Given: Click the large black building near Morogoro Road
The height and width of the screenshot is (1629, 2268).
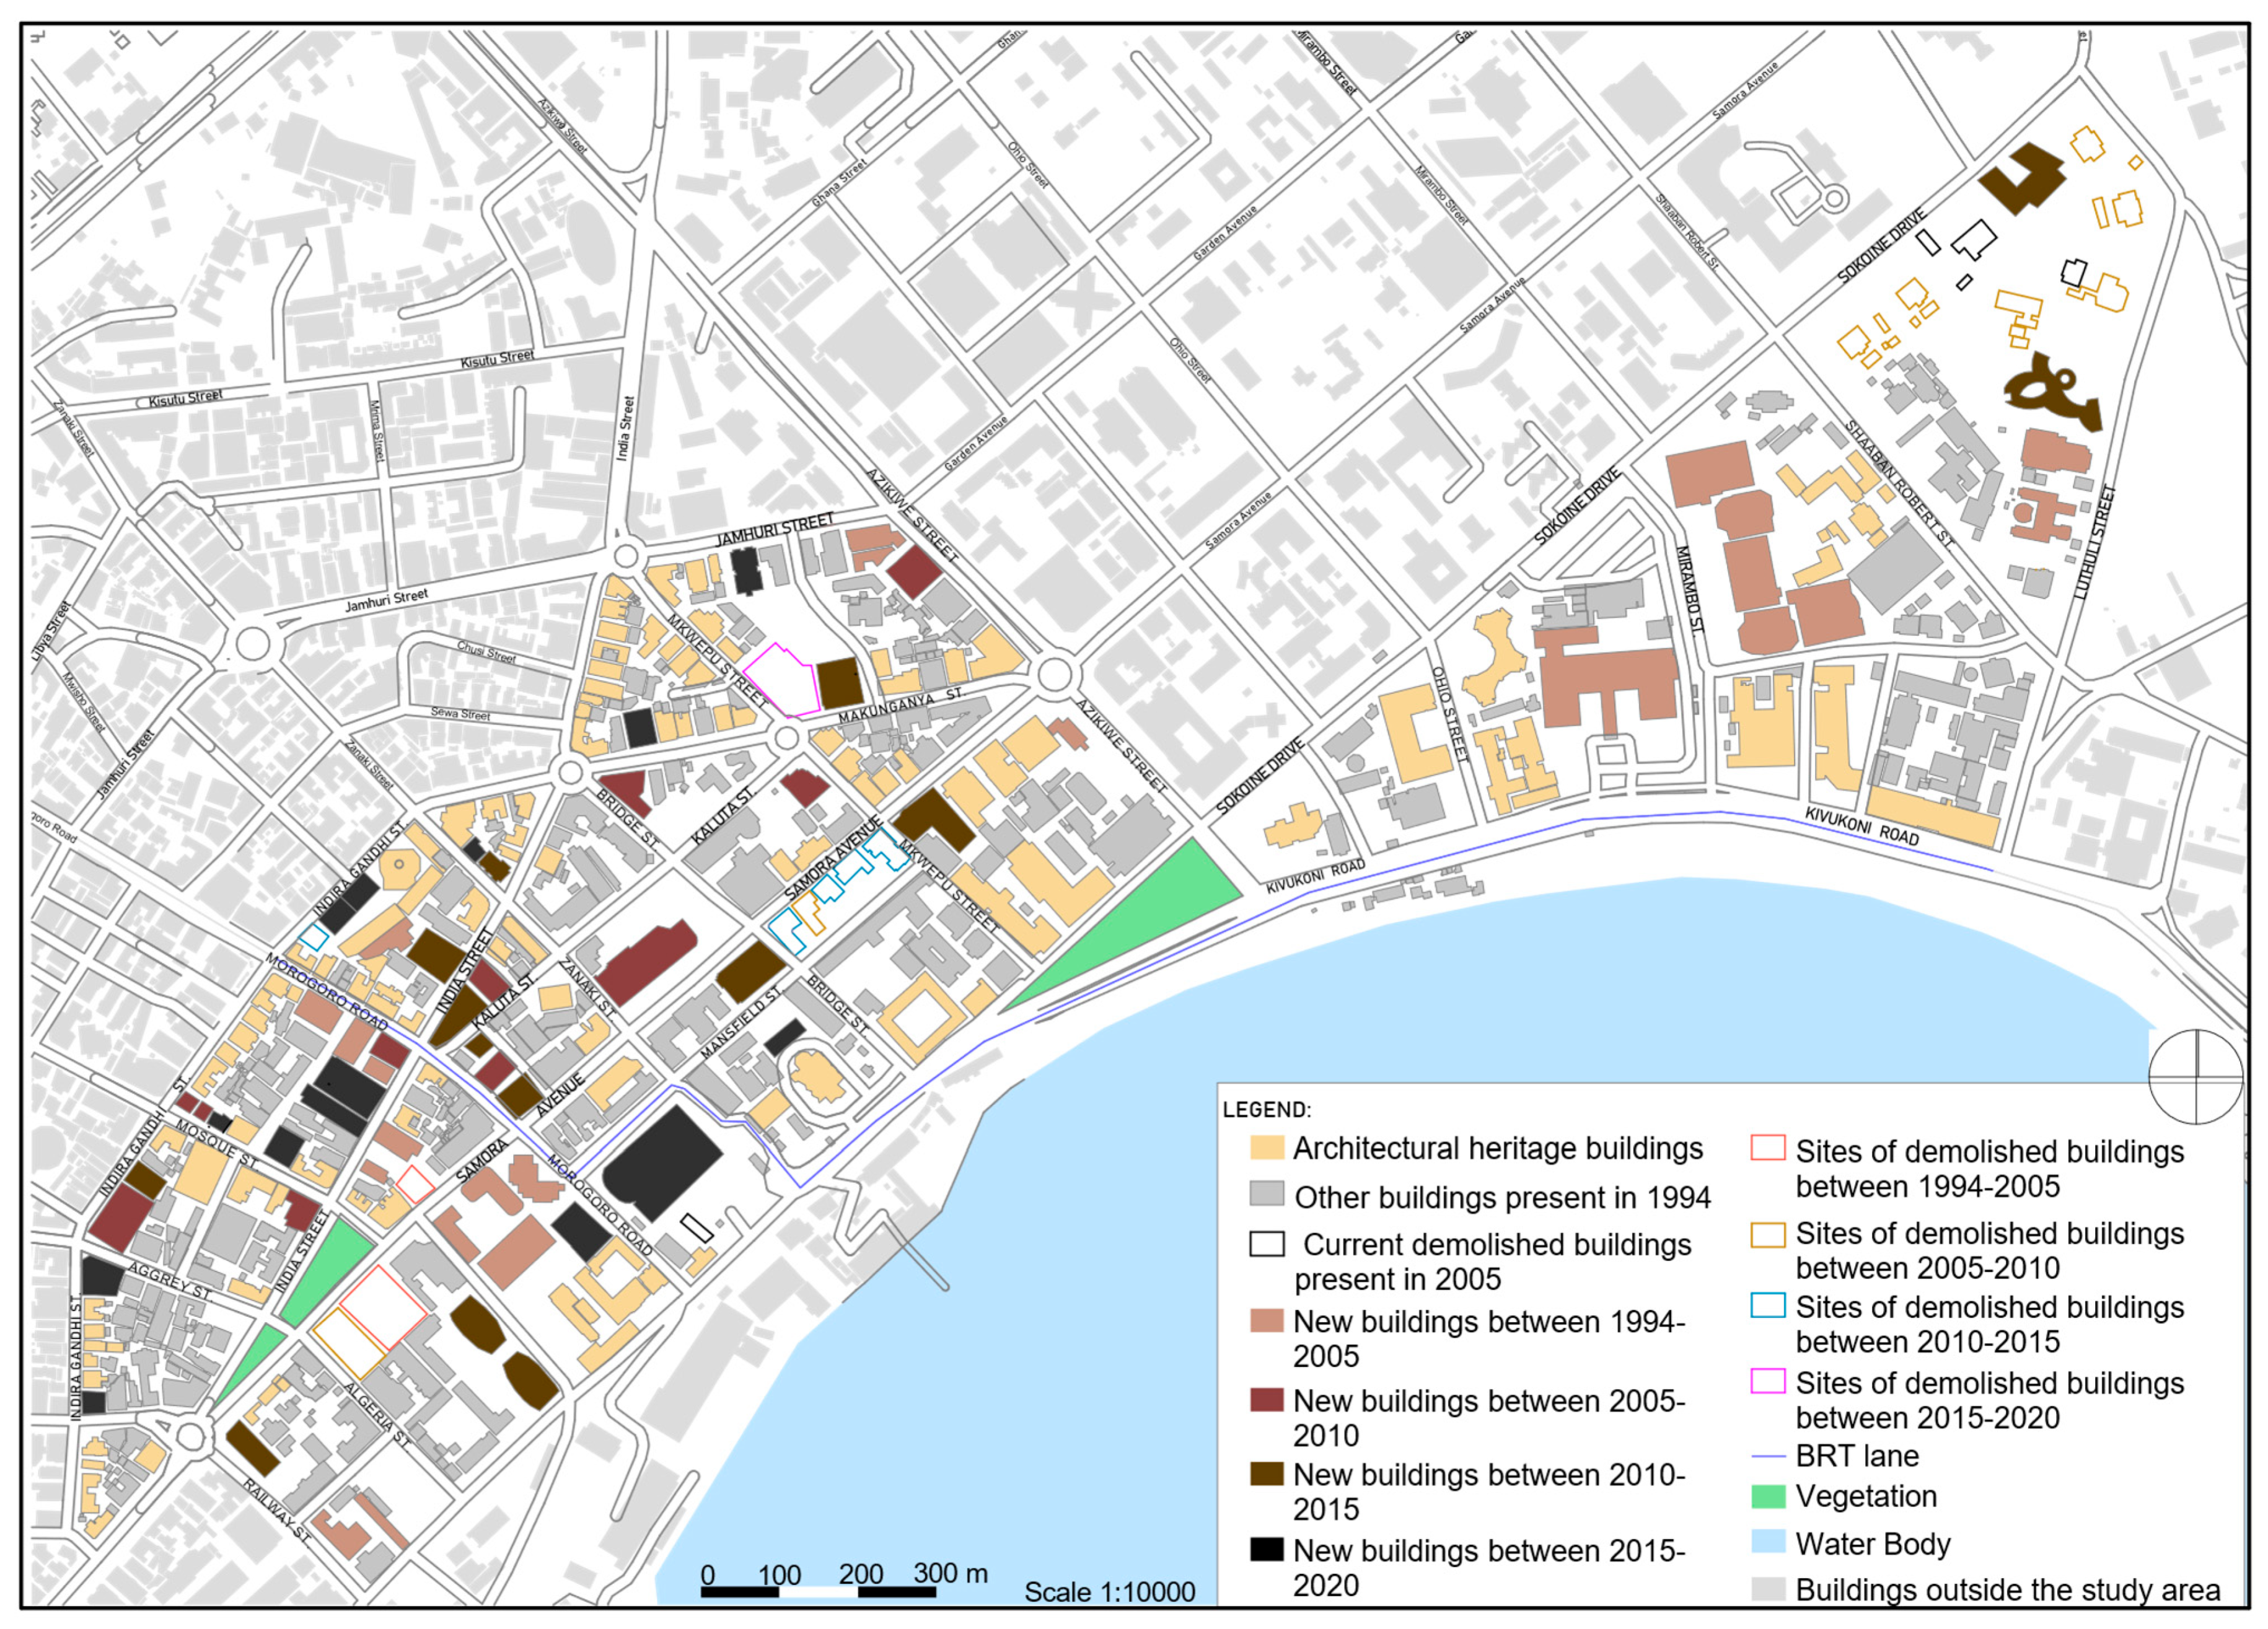Looking at the screenshot, I should [x=663, y=1163].
